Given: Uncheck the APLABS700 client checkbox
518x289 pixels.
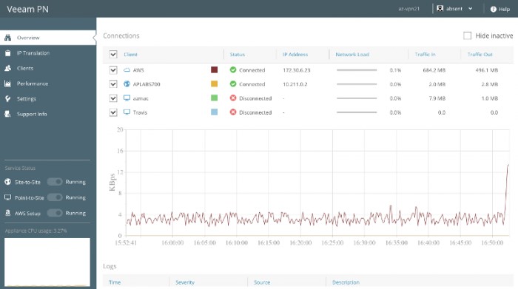Looking at the screenshot, I should point(113,84).
